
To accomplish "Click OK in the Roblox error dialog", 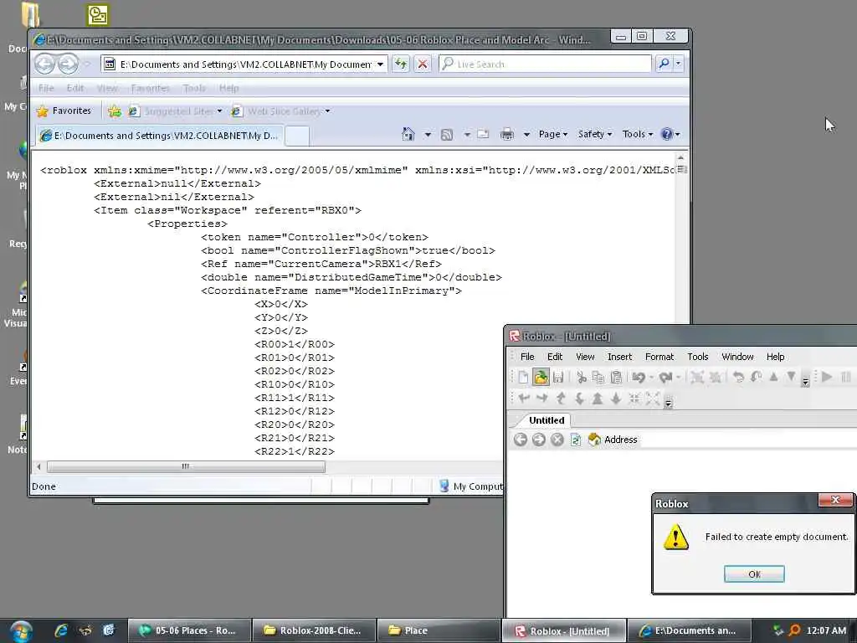I will coord(754,574).
